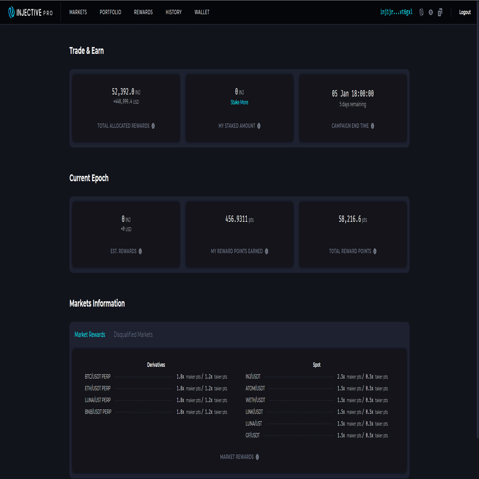The width and height of the screenshot is (479, 479).
Task: Click the LUNA/UST spot market row
Action: pos(316,424)
